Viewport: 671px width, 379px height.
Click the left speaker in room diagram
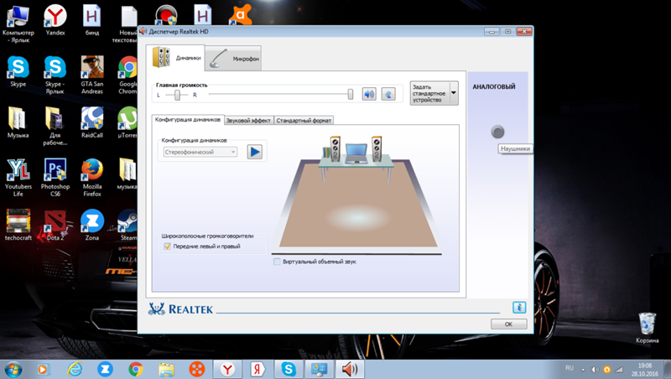coord(335,148)
